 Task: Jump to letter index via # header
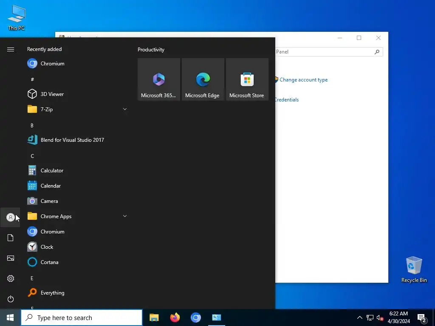point(32,79)
